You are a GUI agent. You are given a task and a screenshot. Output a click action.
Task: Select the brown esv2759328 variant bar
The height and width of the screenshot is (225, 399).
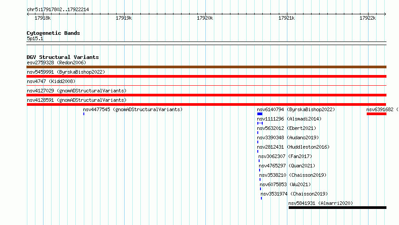point(206,67)
